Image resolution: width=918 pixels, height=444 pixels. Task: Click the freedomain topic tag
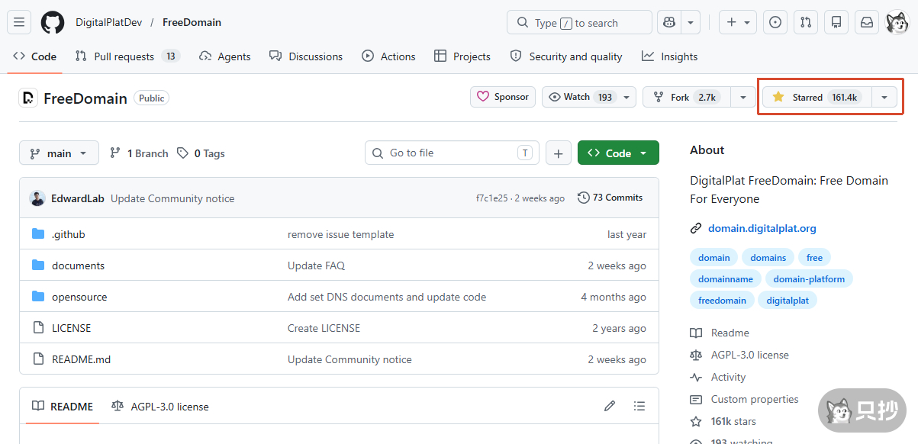[x=722, y=301]
